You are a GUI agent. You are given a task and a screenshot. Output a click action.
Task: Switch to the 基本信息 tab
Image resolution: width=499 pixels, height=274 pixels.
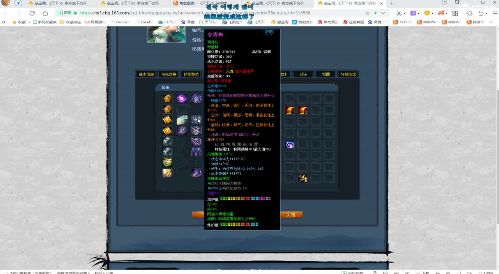pos(146,74)
